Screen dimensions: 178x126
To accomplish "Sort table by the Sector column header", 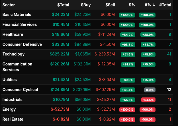I will point(9,5).
